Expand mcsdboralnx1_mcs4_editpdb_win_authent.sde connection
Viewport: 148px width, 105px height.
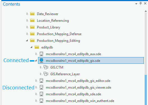[36, 101]
